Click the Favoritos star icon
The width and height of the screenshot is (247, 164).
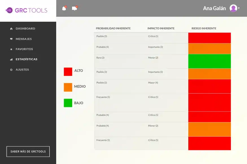tap(11, 49)
